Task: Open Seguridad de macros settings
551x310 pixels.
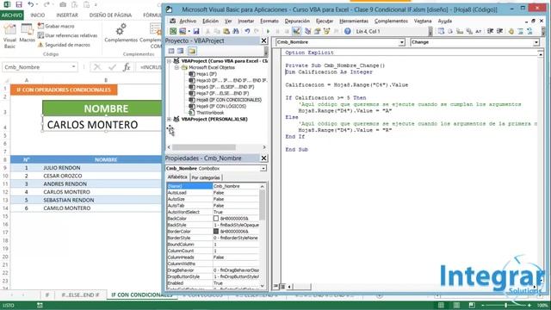Action: 64,45
